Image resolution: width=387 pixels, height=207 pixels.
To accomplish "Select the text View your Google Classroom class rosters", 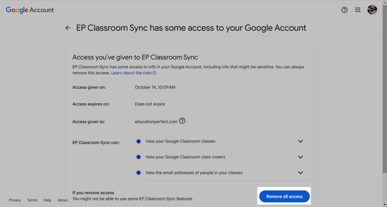I will pos(185,157).
